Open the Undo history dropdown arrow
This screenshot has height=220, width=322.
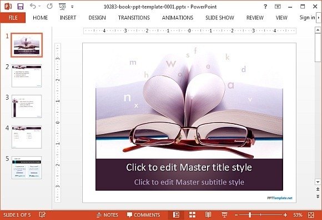[39, 6]
